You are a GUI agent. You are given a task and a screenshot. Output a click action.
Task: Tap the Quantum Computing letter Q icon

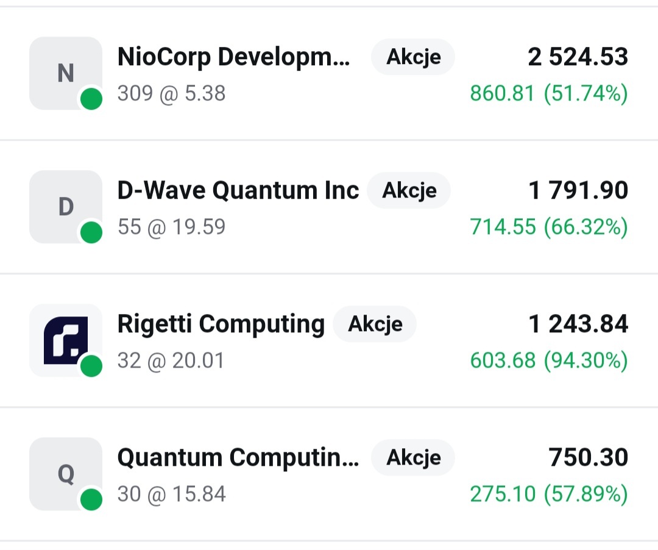click(65, 474)
